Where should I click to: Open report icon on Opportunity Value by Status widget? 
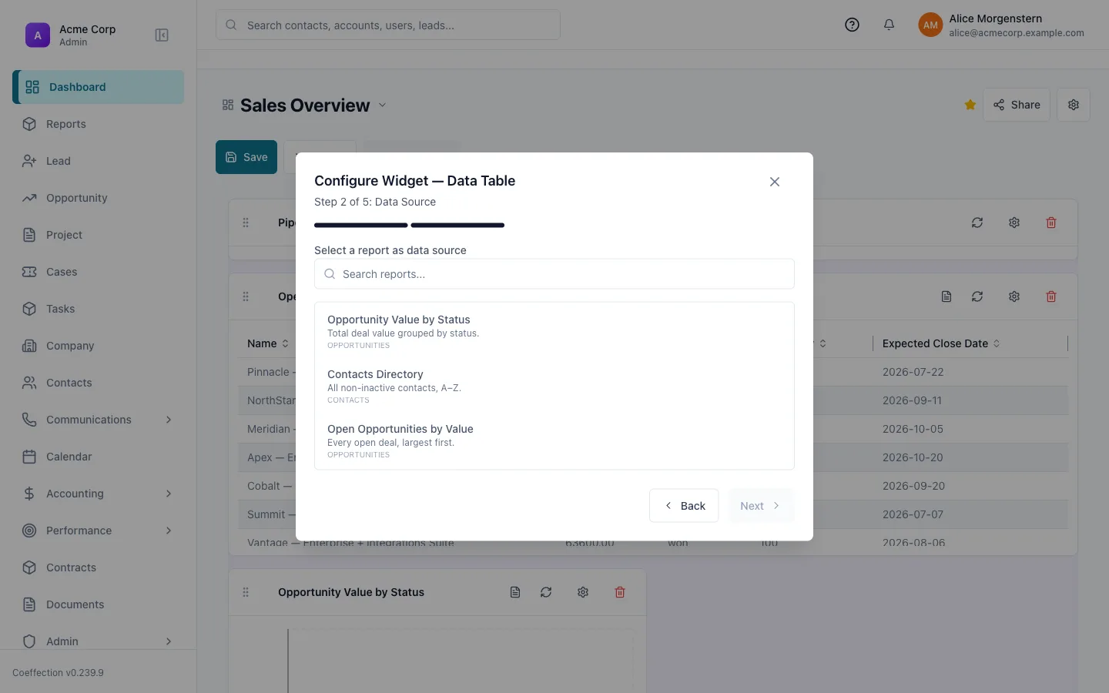click(x=515, y=592)
